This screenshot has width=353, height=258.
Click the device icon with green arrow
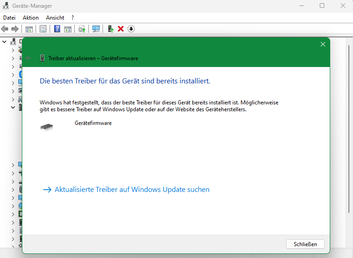111,29
